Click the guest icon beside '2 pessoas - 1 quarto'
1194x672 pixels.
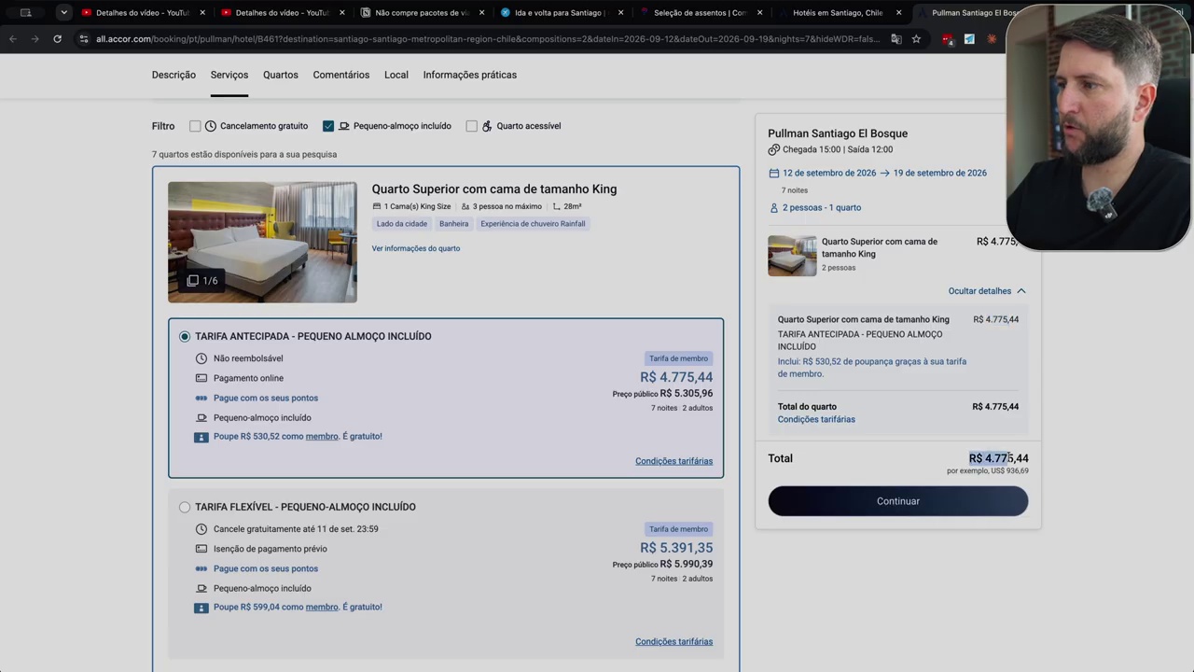pos(773,207)
